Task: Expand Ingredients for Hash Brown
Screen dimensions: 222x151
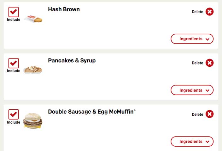Action: coord(192,39)
